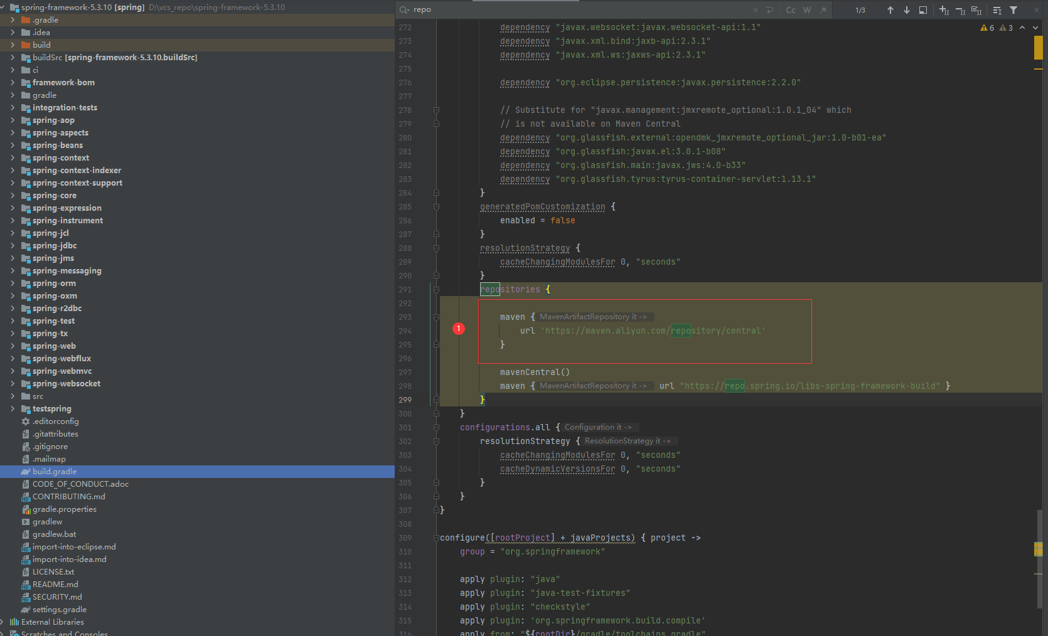Screen dimensions: 1048x636
Task: Expand the spring-aop module
Action: point(13,120)
